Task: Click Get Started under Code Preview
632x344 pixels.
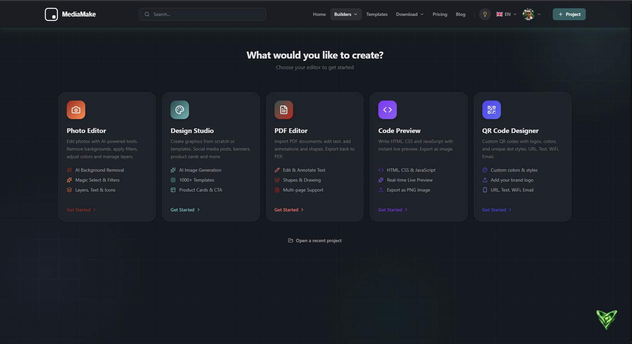Action: pyautogui.click(x=393, y=210)
